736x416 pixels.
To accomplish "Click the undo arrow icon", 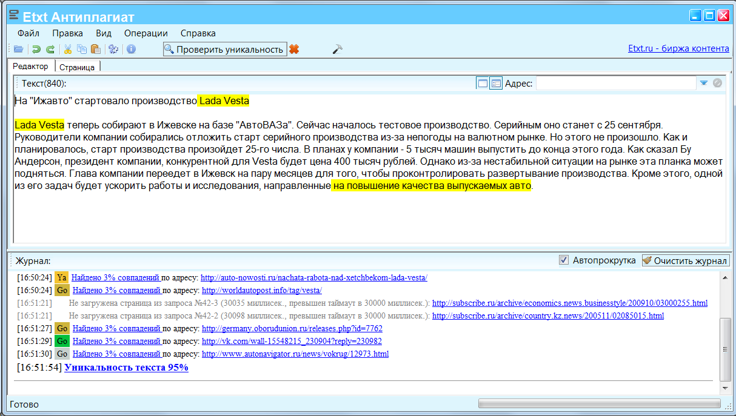I will (x=36, y=50).
